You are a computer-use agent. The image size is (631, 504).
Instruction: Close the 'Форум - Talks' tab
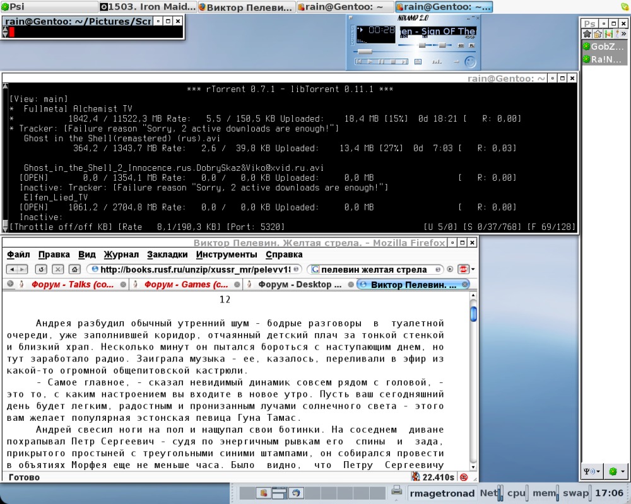123,285
